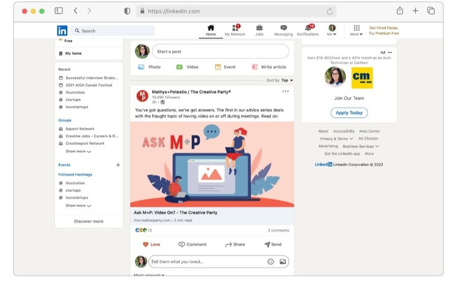Screen dimensions: 456x287
Task: Change feed Sort by Top dropdown
Action: (280, 81)
